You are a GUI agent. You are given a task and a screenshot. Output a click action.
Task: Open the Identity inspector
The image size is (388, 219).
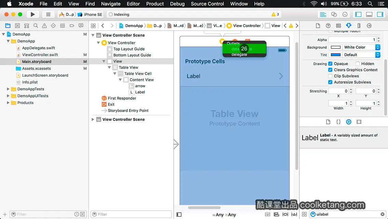click(x=338, y=26)
